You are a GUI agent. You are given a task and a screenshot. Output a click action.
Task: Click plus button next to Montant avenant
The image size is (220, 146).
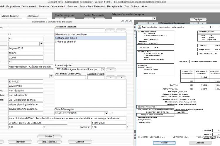coord(111,77)
